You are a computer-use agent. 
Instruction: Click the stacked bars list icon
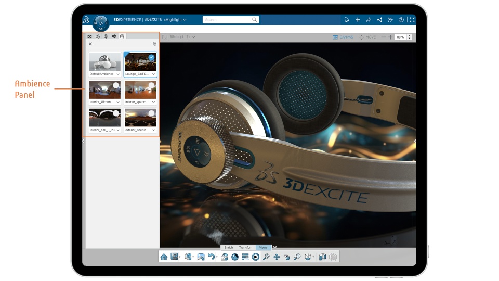[x=245, y=257]
